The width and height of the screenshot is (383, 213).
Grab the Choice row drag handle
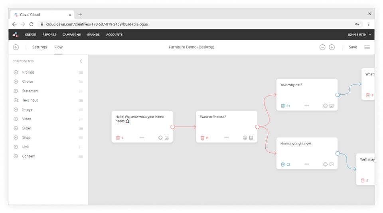[x=81, y=82]
